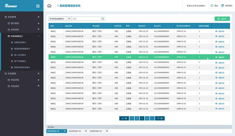Image resolution: width=235 pixels, height=136 pixels.
Task: Click the eye icon in the first table row
Action: pyautogui.click(x=216, y=31)
